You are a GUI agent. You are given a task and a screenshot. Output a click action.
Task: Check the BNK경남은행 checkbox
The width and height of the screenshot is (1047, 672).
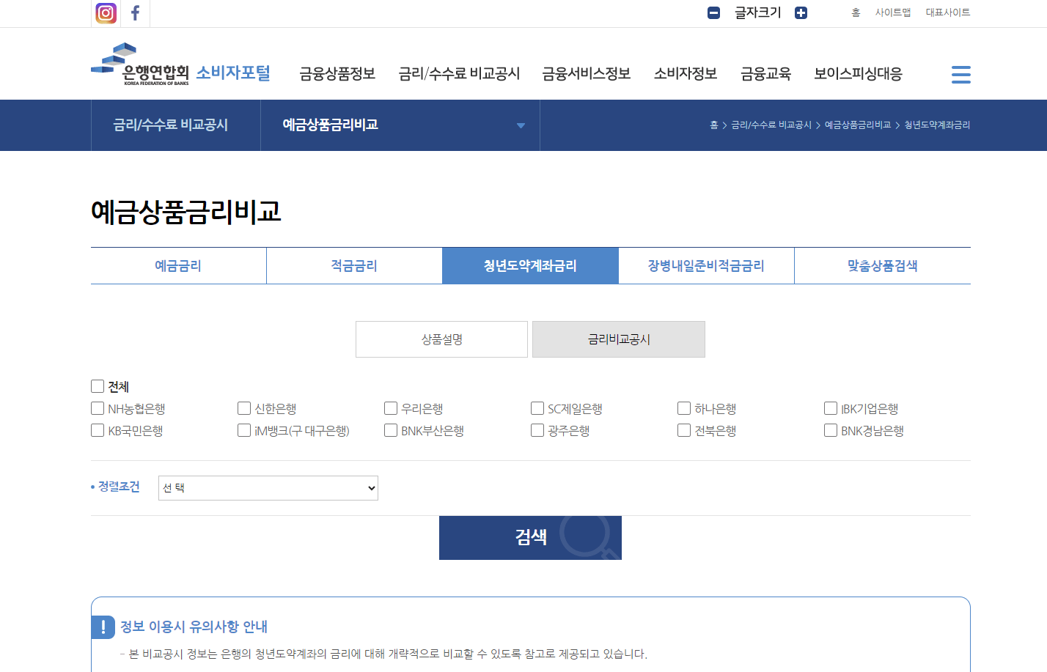click(830, 430)
